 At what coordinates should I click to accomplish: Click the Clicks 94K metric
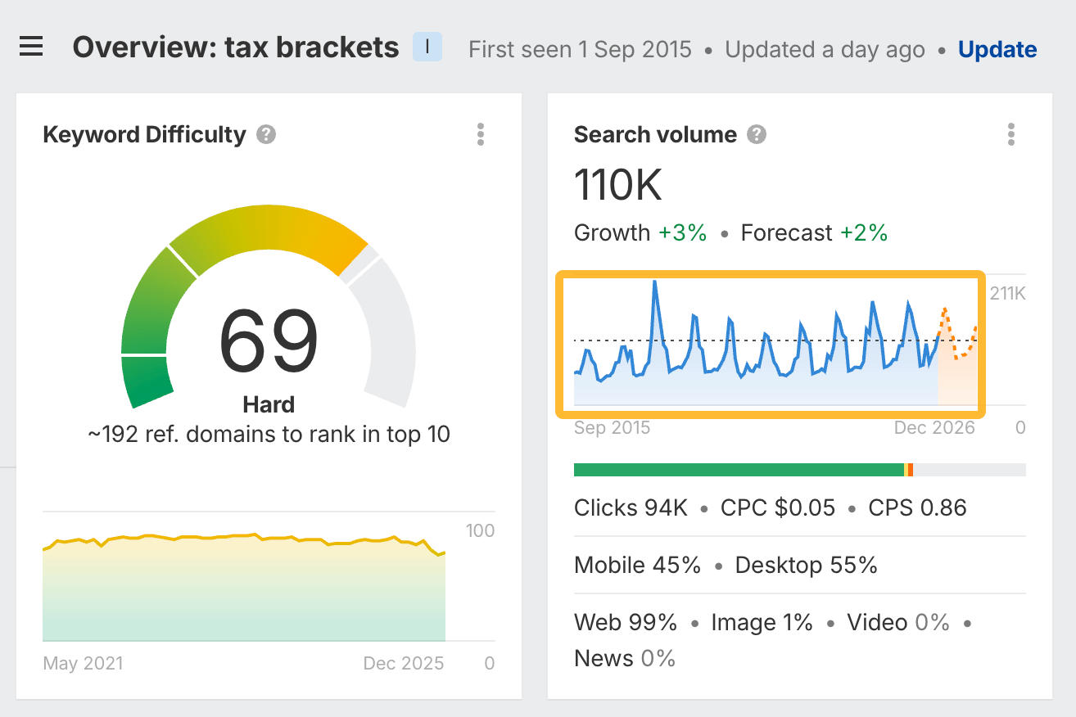(x=631, y=507)
